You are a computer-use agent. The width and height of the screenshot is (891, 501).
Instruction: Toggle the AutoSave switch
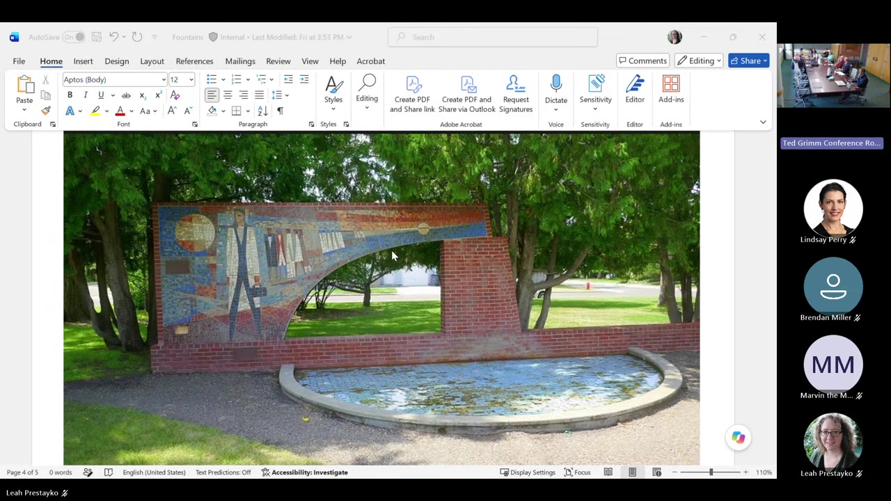(x=74, y=37)
